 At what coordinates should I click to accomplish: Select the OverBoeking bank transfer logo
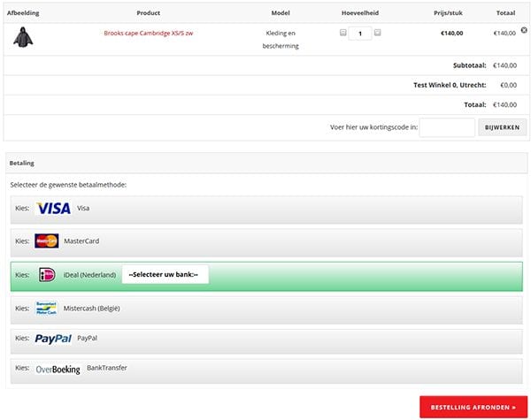58,370
